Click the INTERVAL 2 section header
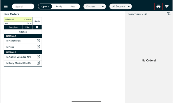The image size is (173, 103). [23, 52]
